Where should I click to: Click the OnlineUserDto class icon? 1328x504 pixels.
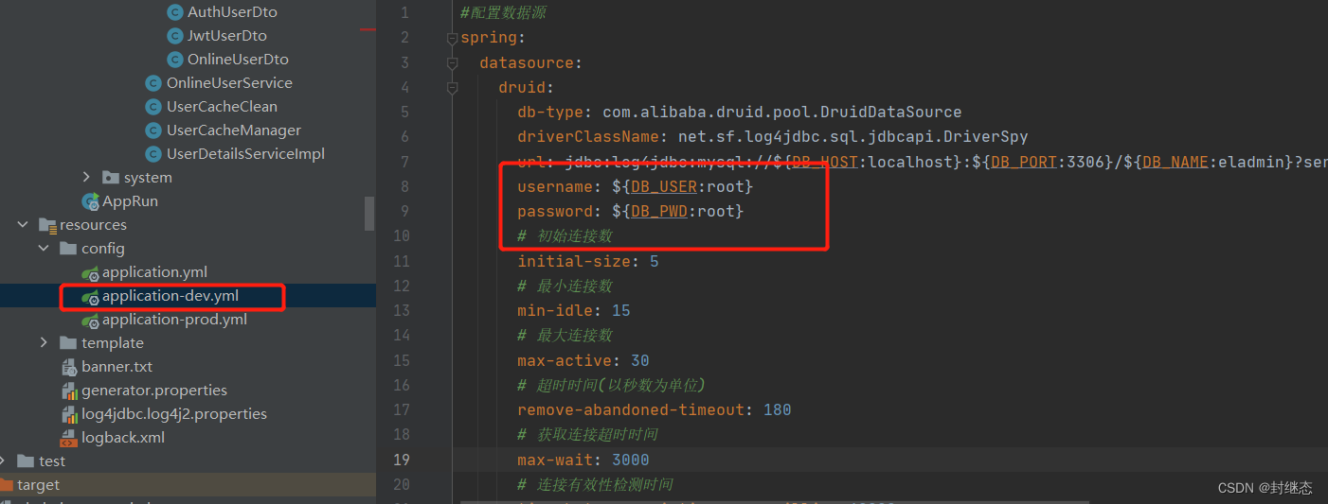174,60
